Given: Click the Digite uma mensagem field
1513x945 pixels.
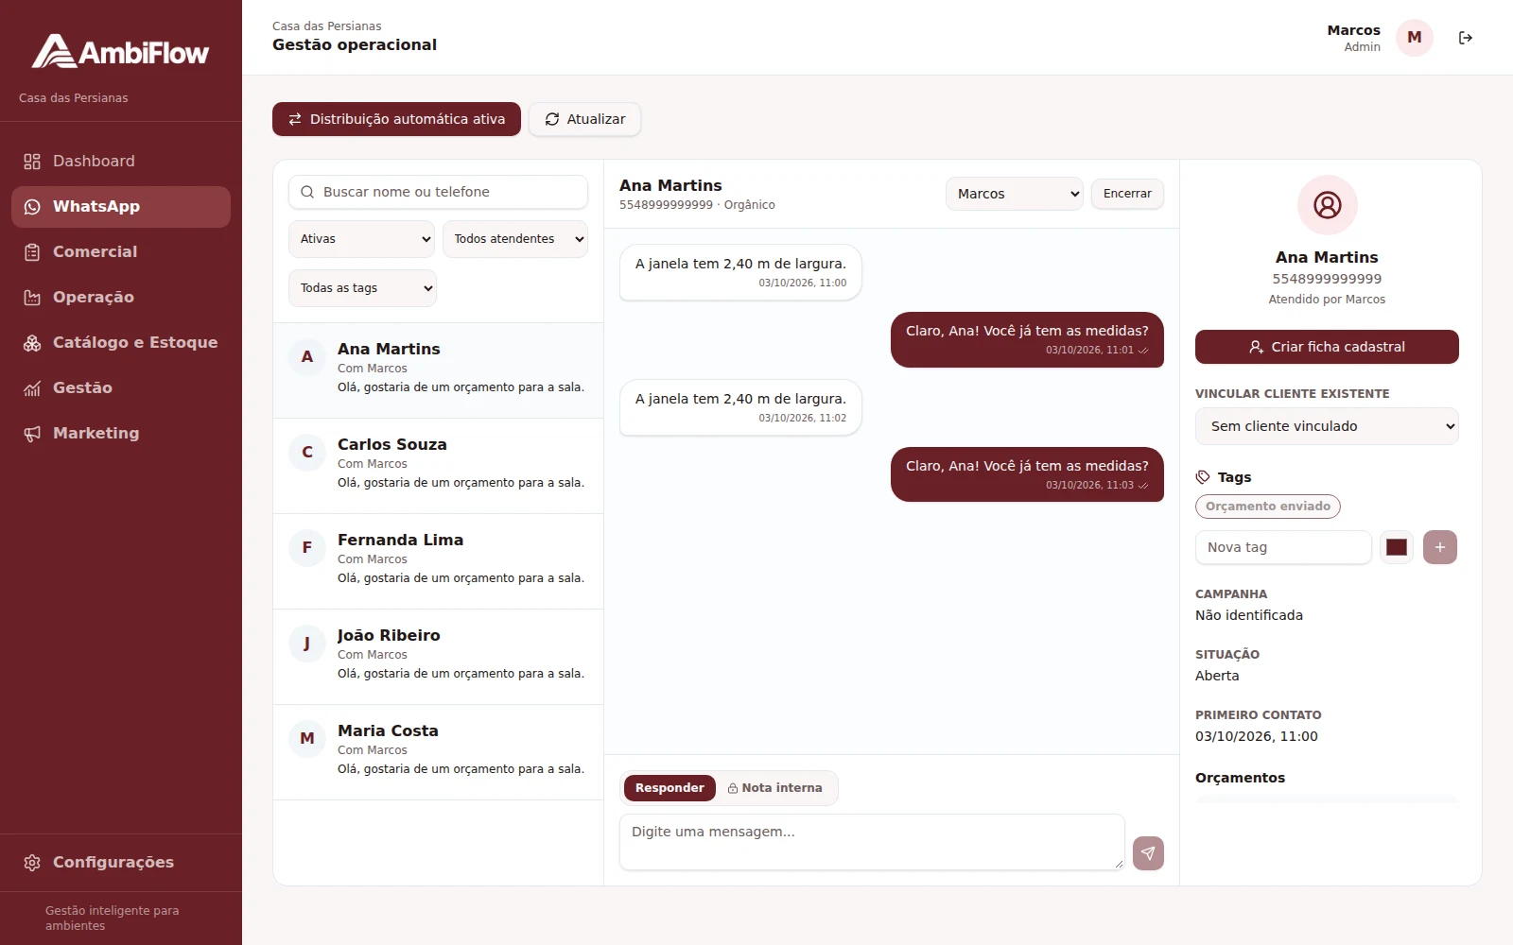Looking at the screenshot, I should click(x=872, y=842).
